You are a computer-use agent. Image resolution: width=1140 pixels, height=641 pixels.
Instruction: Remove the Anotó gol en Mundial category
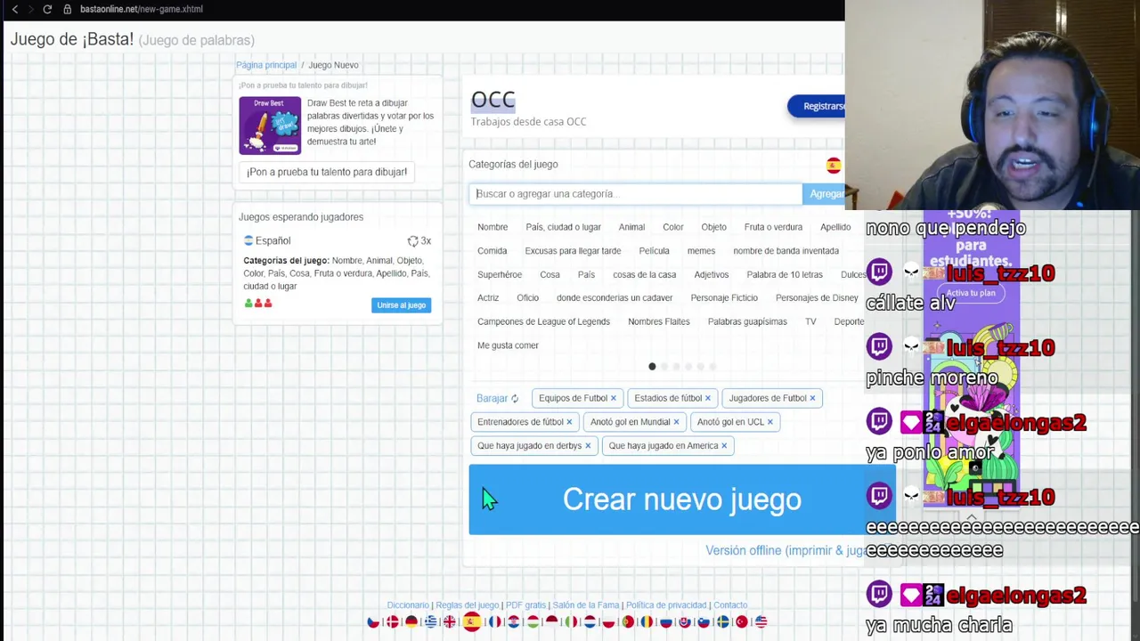(676, 422)
